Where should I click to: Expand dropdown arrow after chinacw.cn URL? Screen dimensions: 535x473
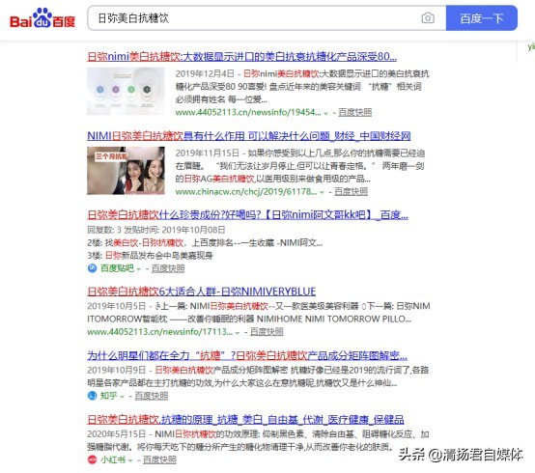pos(322,193)
